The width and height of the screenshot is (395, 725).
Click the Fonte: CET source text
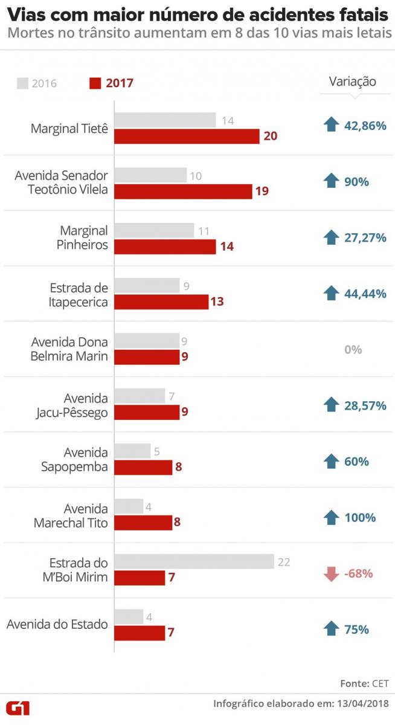[364, 683]
